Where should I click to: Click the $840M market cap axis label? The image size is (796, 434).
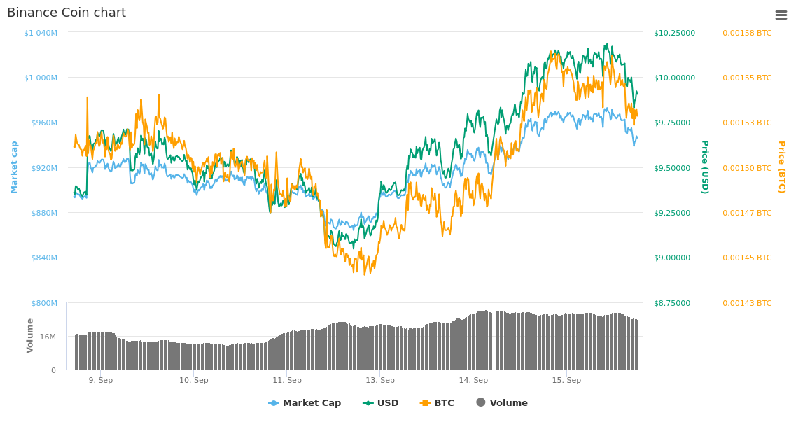pyautogui.click(x=44, y=258)
